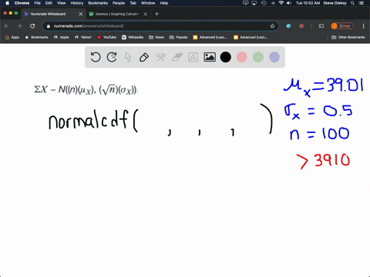This screenshot has height=277, width=370.
Task: Choose the green pen color
Action: coord(258,57)
